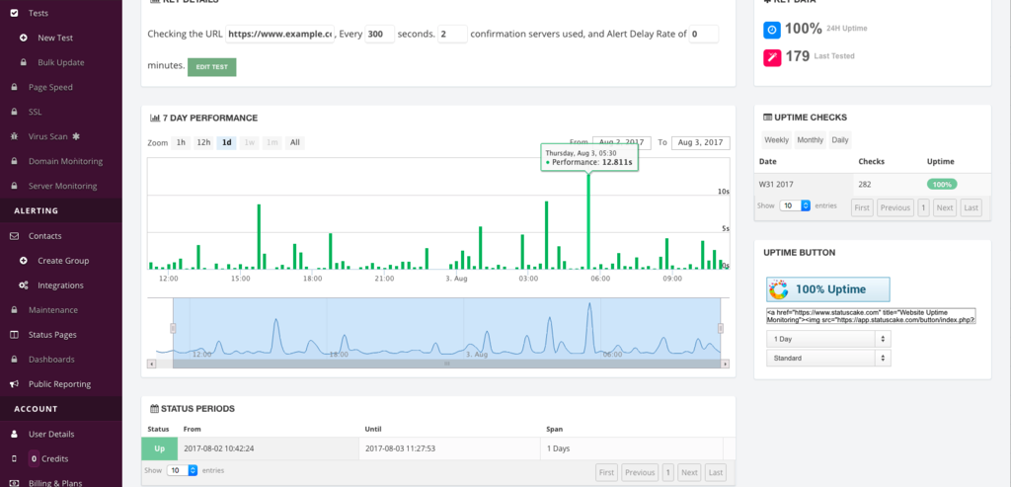Viewport: 1011px width, 487px height.
Task: Toggle the Tests checkbox icon in sidebar
Action: pos(14,13)
